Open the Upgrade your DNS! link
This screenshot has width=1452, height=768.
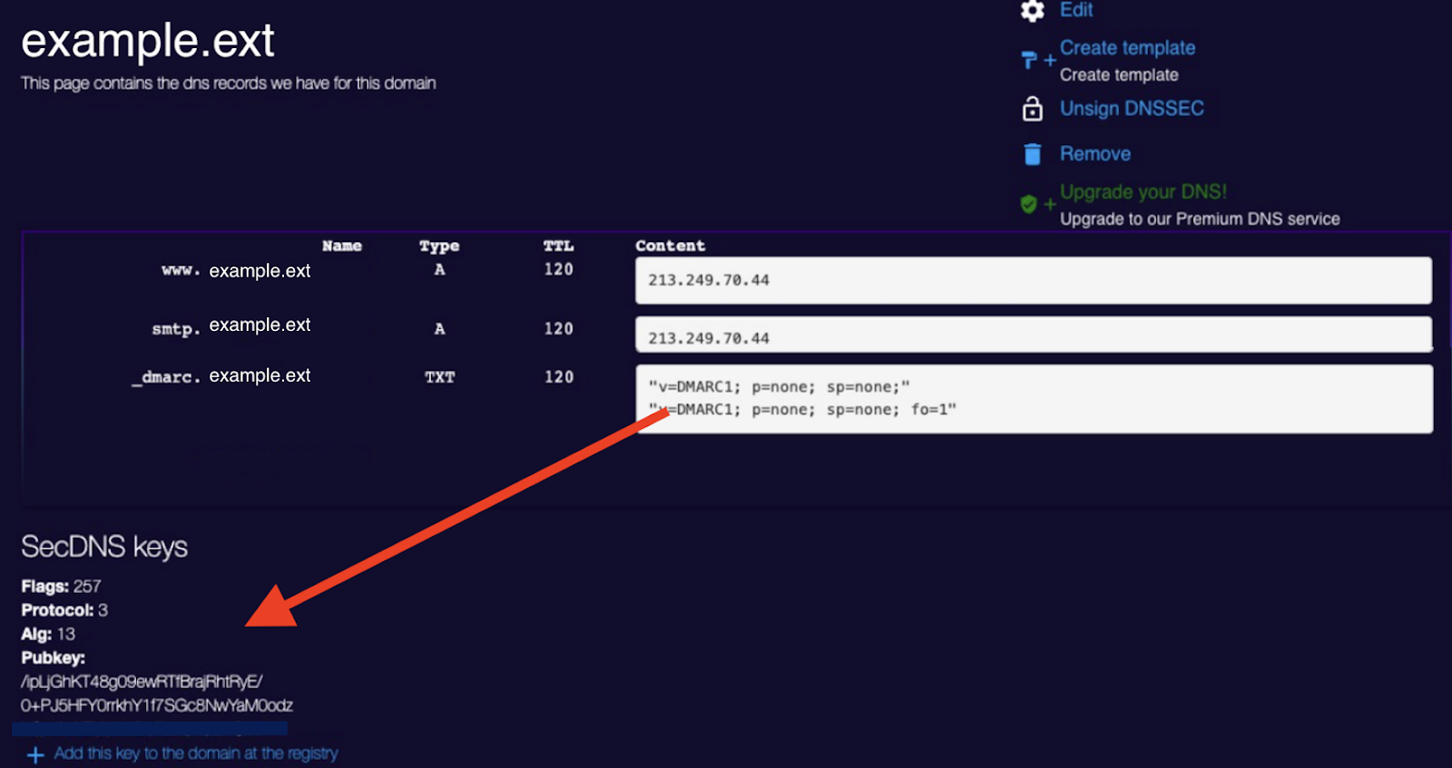coord(1143,192)
